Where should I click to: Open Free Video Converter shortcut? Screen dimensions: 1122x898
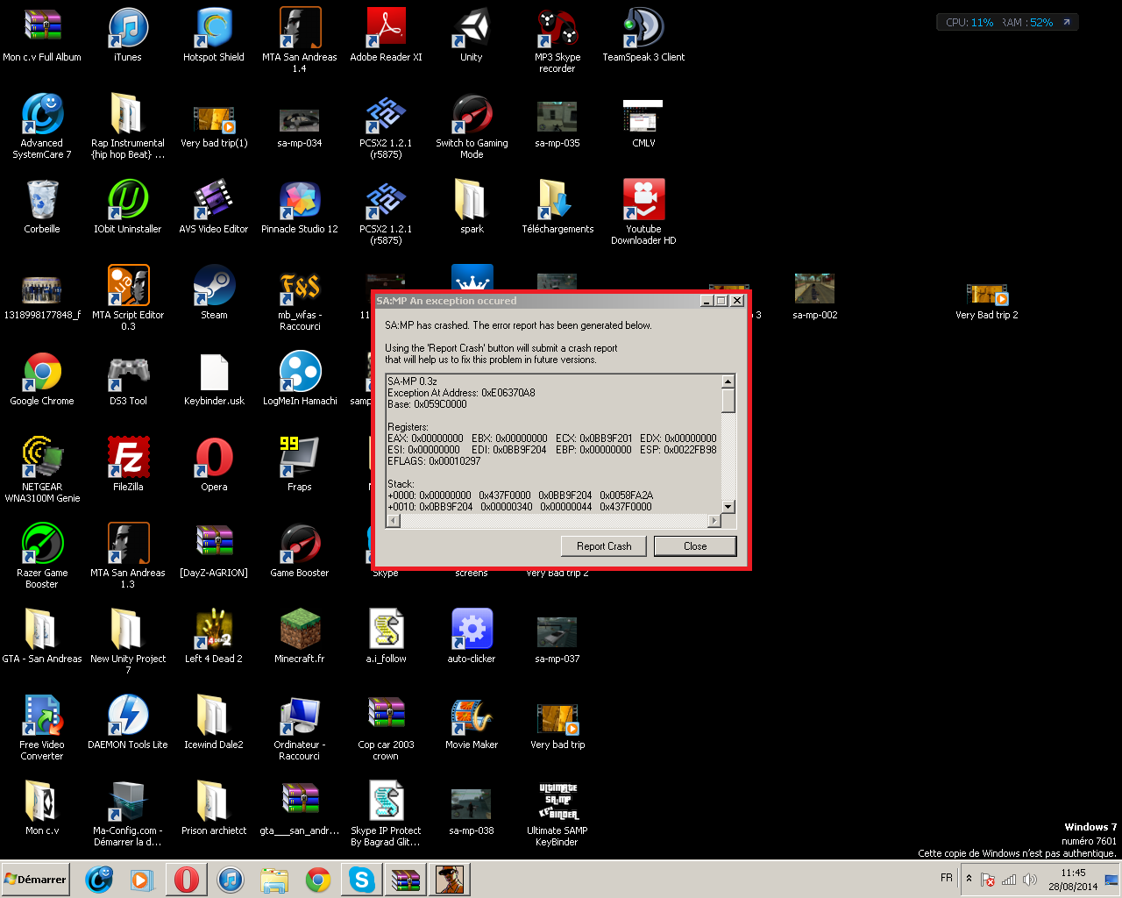coord(42,728)
